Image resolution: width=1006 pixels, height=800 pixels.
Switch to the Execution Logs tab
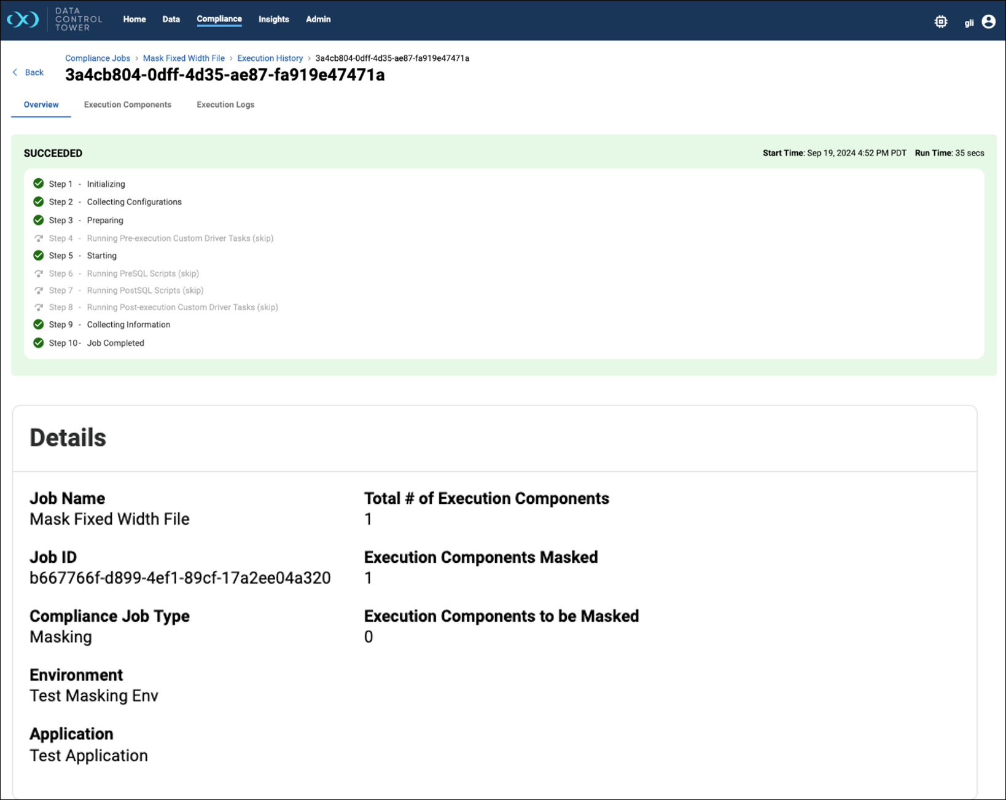[x=225, y=105]
